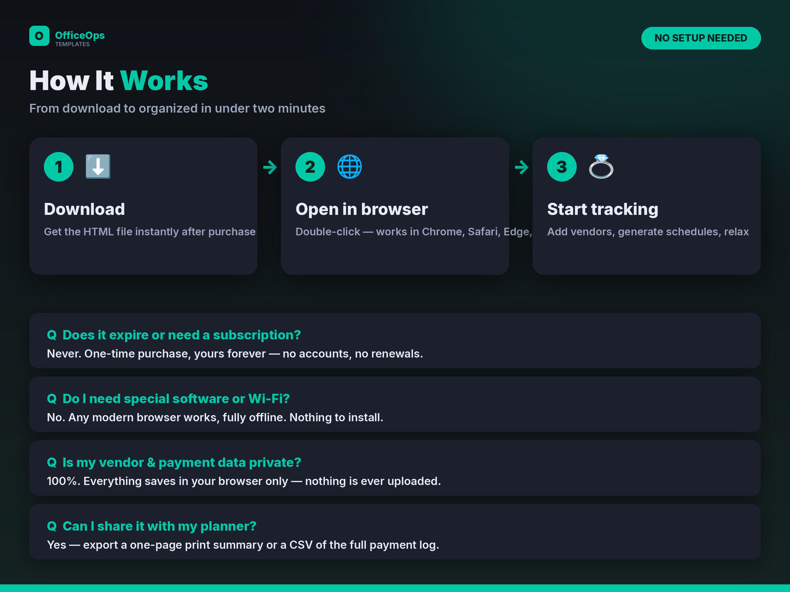Click 'Get the HTML file instantly after purchase'

point(150,232)
